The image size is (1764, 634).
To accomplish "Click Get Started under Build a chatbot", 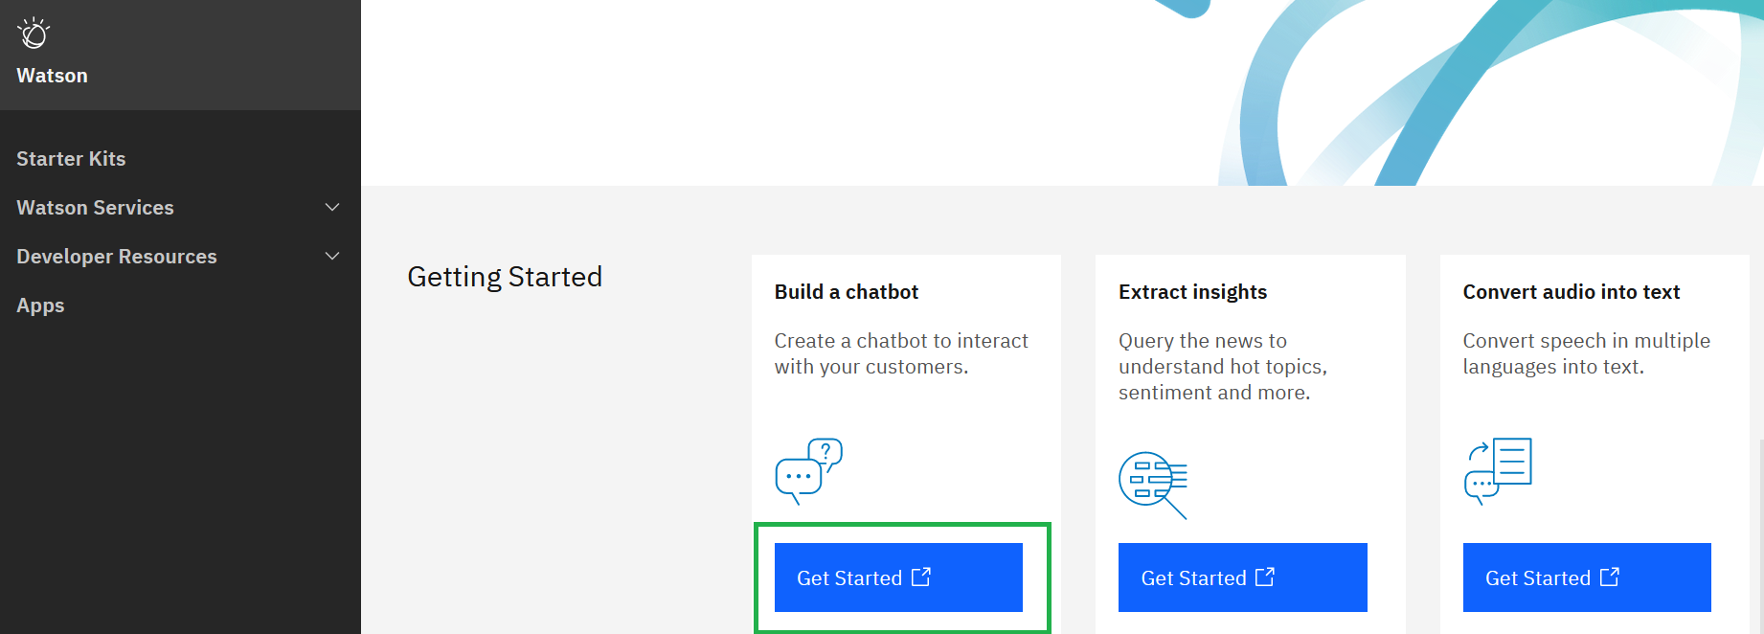I will coord(899,577).
